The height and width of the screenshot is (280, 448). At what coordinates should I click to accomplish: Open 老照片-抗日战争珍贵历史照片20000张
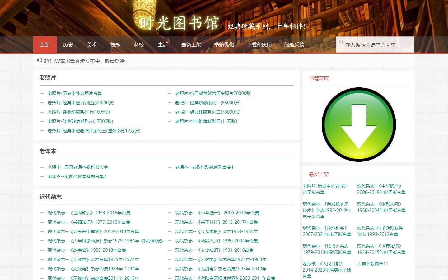tap(213, 93)
